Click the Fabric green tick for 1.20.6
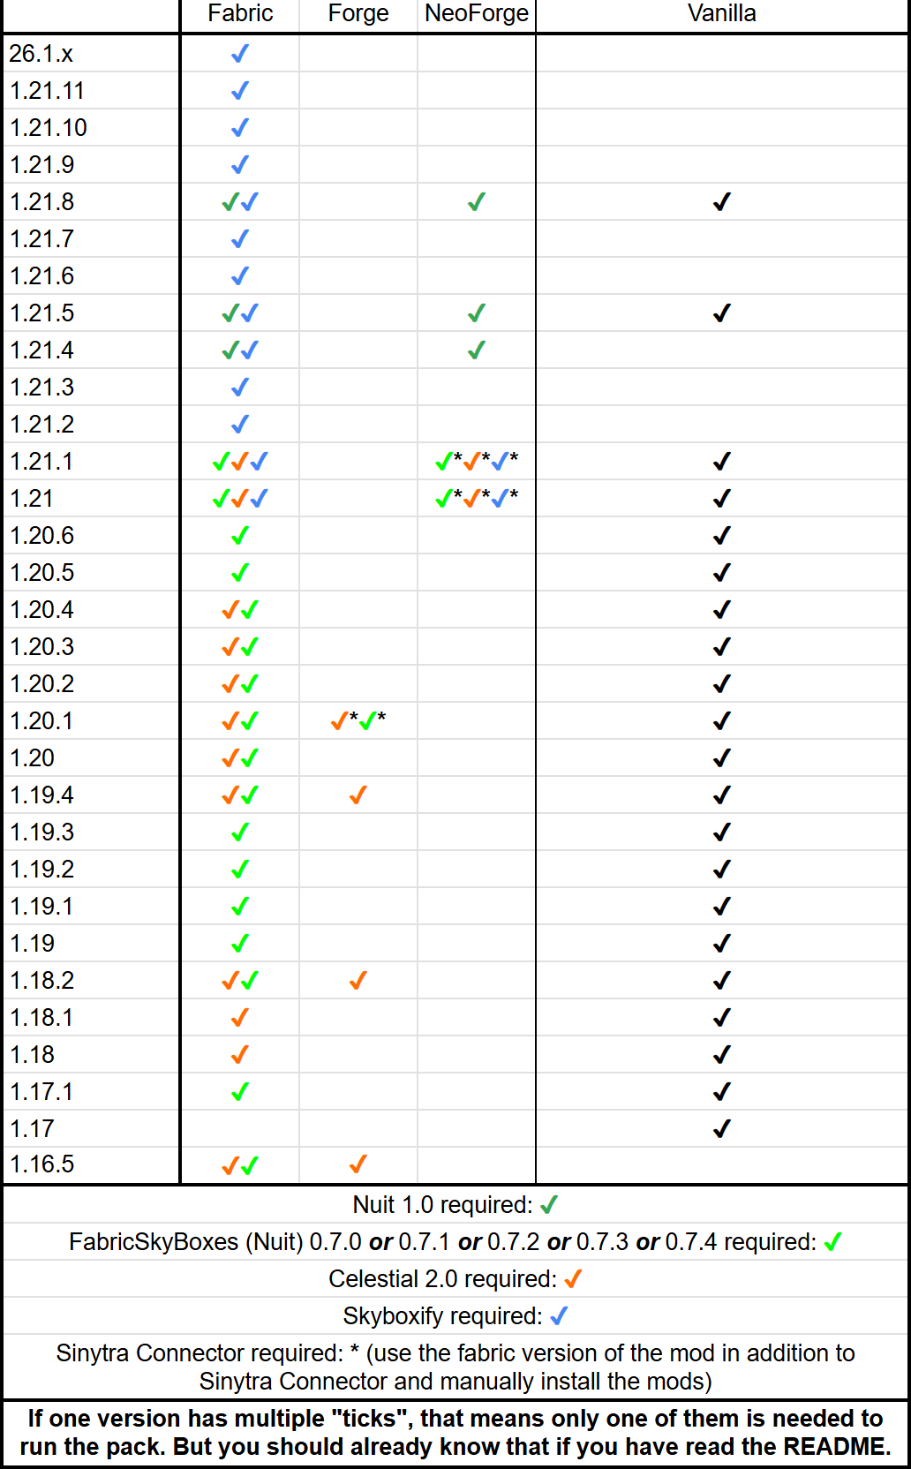Screen dimensions: 911x1469 pos(240,536)
